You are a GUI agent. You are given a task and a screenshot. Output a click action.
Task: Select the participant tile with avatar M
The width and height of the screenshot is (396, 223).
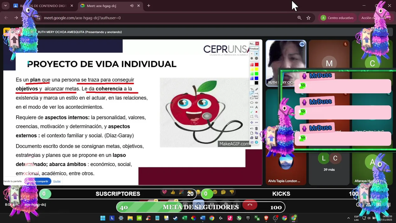click(x=329, y=63)
